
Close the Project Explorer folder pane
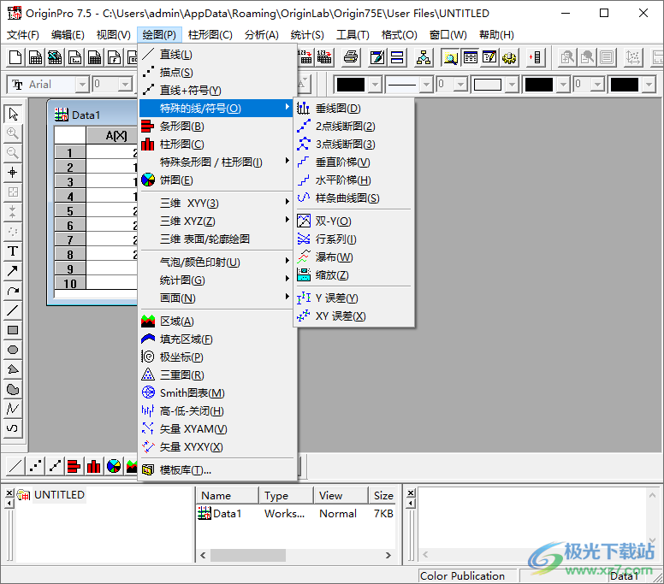(9, 493)
